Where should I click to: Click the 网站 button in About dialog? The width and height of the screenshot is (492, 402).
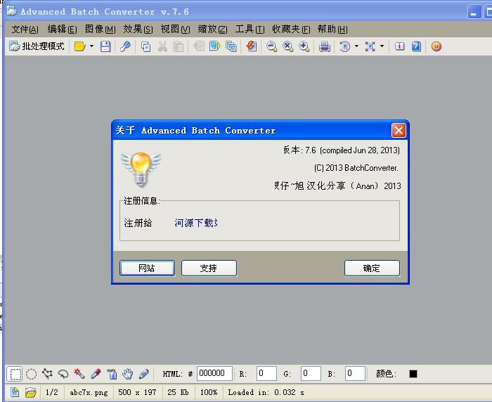click(147, 268)
